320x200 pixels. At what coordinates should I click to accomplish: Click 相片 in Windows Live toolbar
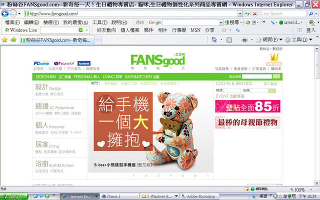[162, 30]
